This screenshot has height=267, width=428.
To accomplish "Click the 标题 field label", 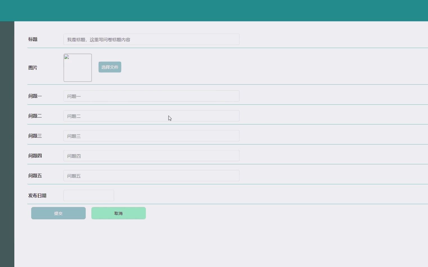I will [x=33, y=39].
